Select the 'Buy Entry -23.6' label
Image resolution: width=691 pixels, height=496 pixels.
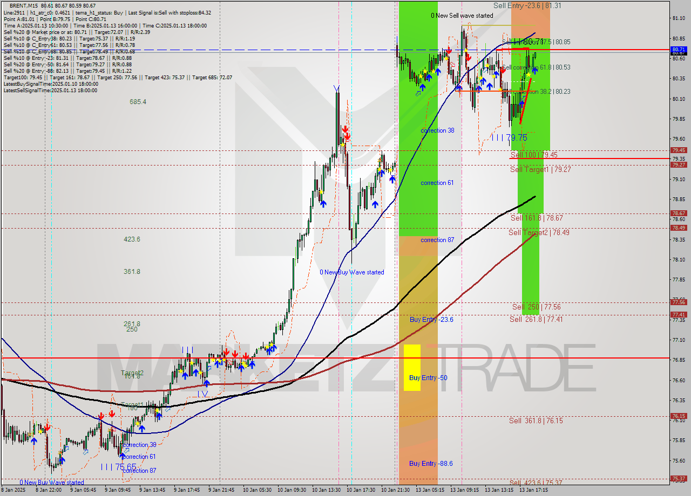click(x=431, y=320)
